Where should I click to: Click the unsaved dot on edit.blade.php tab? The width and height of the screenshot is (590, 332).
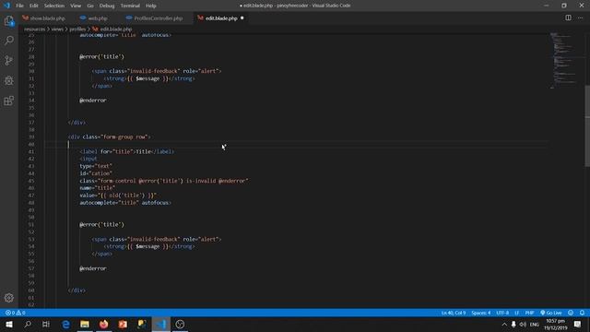[242, 18]
